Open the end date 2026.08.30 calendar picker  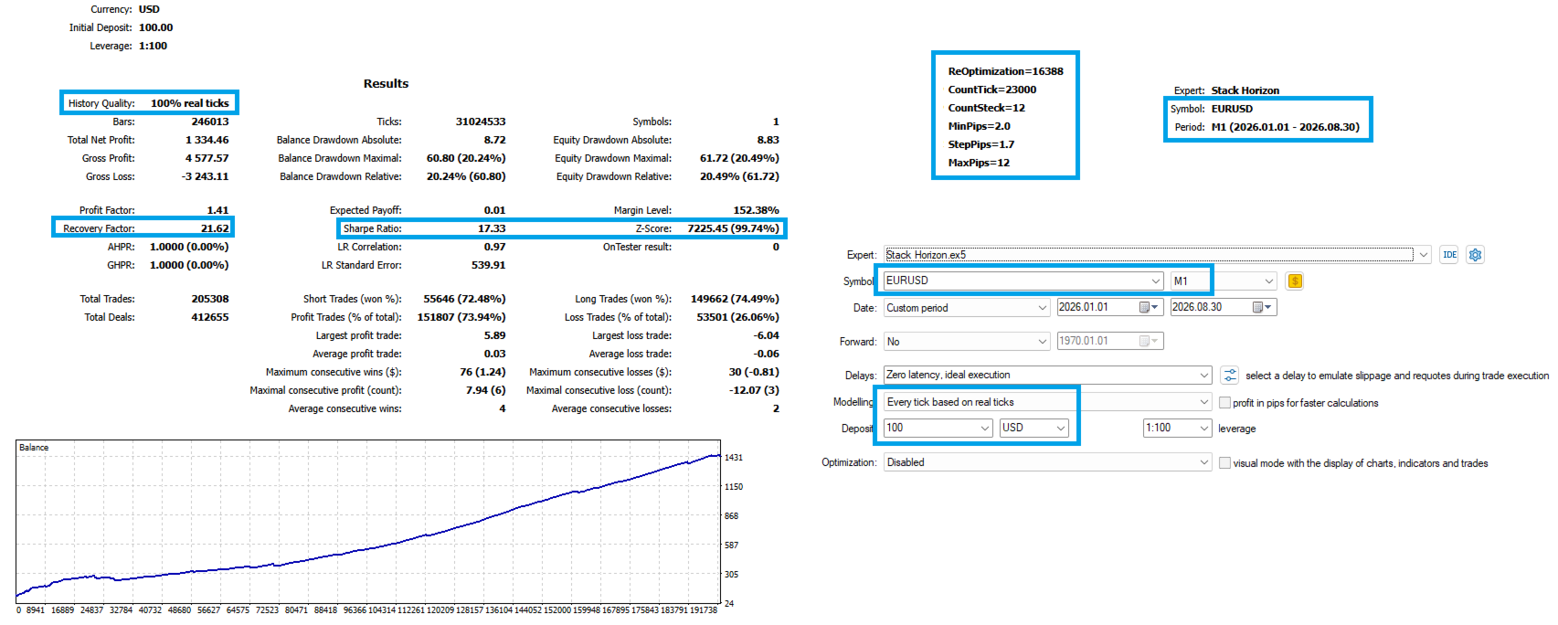[x=1262, y=308]
